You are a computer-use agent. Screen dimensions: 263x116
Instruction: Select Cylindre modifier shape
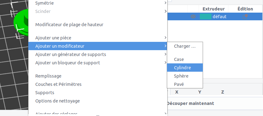pos(185,68)
